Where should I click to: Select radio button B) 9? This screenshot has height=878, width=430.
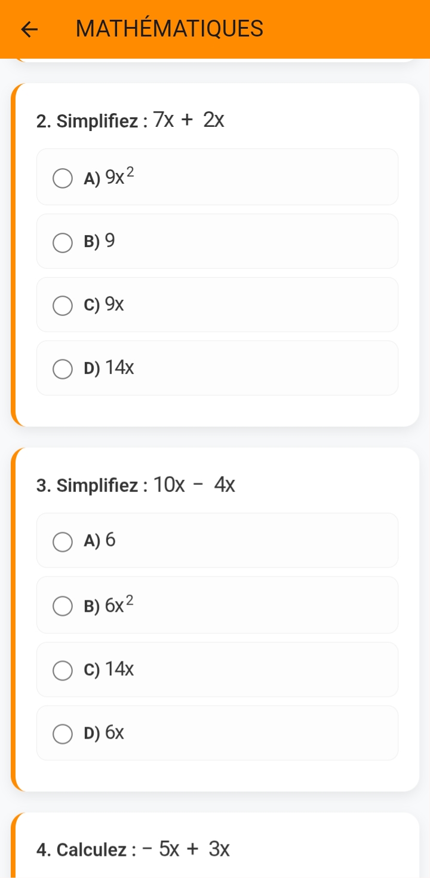pyautogui.click(x=62, y=242)
